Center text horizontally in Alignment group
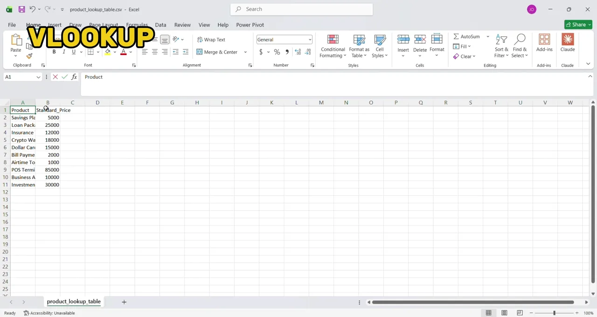 pyautogui.click(x=155, y=52)
